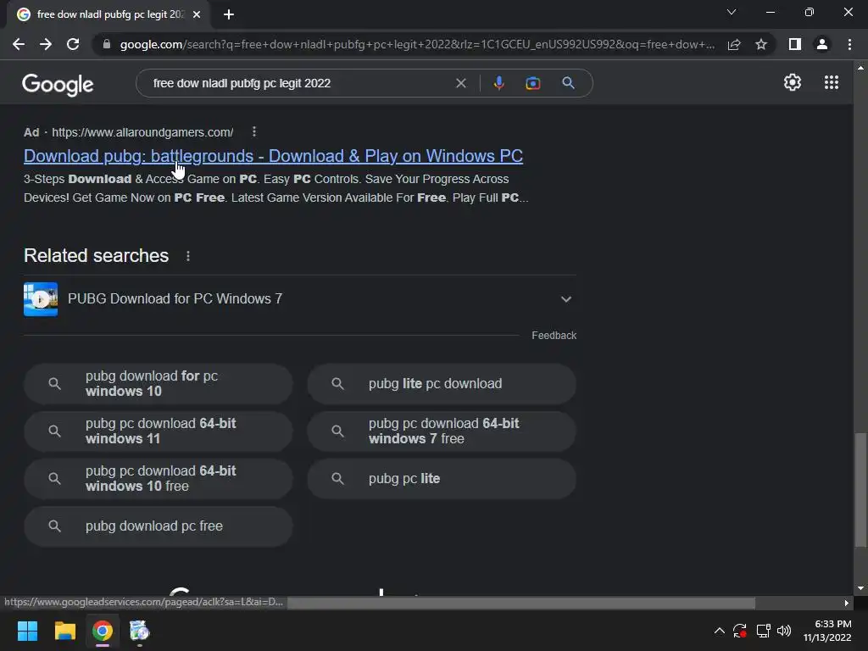Screen dimensions: 868x651
Task: View site information lock icon
Action: click(x=107, y=44)
